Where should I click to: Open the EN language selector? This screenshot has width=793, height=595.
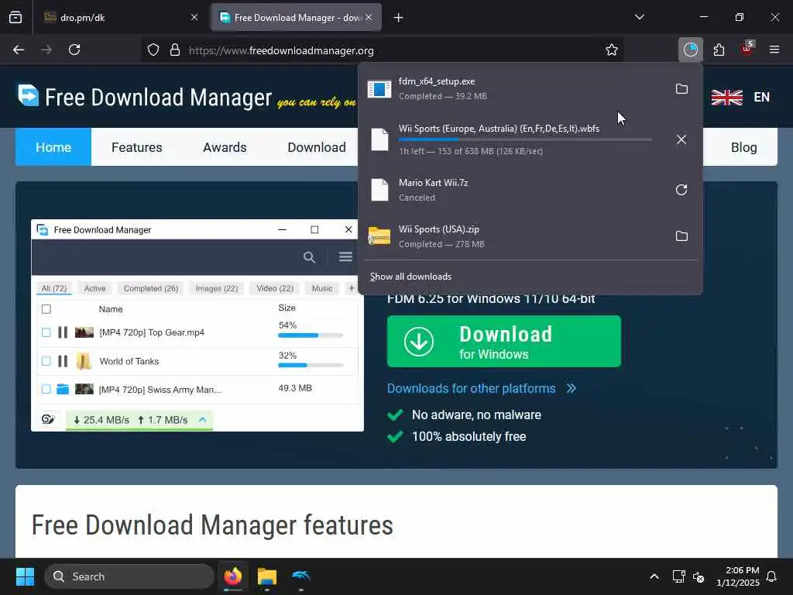(x=762, y=97)
